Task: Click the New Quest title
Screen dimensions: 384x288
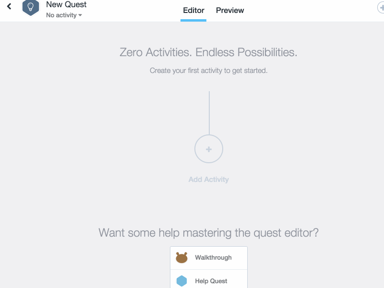Action: click(x=66, y=4)
